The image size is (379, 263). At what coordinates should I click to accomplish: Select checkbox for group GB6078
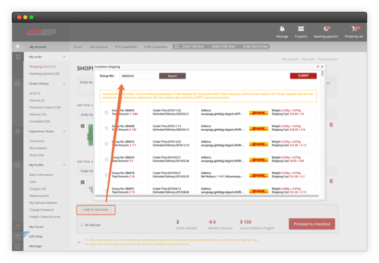(106, 175)
